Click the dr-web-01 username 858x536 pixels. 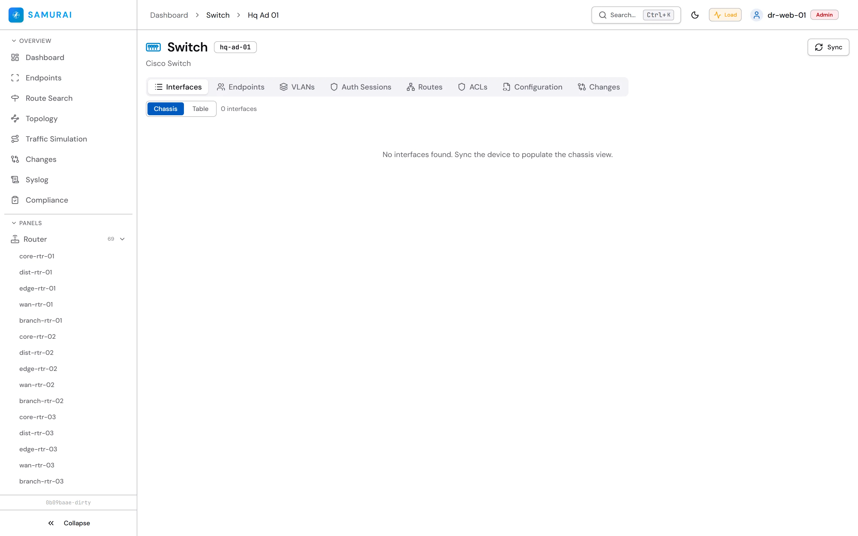(787, 15)
